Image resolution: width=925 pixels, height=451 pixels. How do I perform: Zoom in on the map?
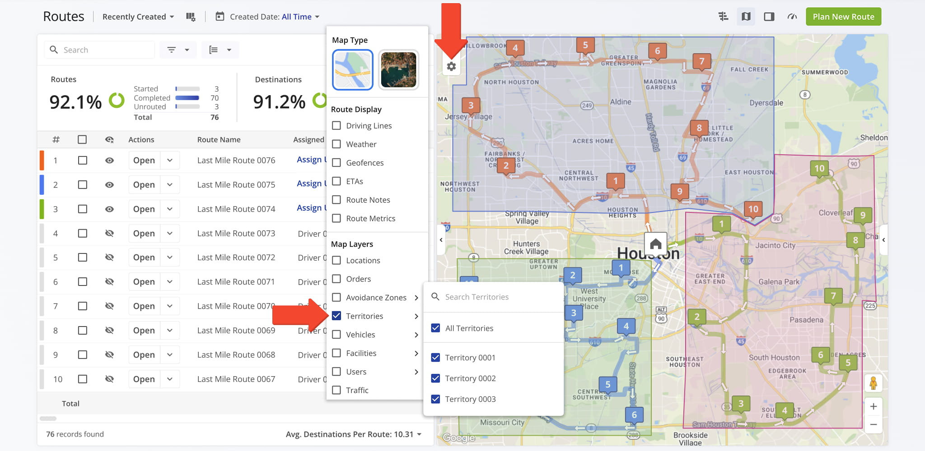[x=873, y=406]
